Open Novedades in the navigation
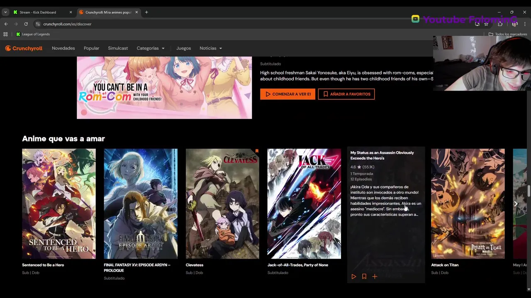The height and width of the screenshot is (298, 531). pos(63,48)
